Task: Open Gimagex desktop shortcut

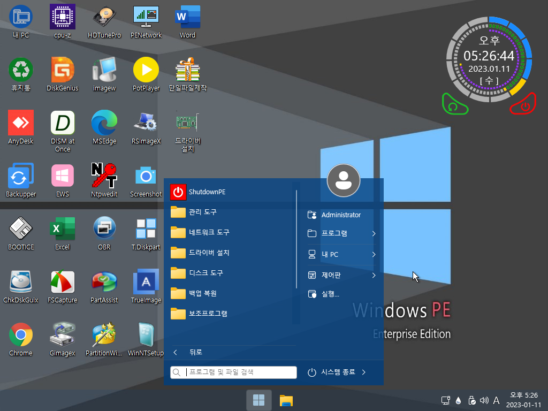Action: [x=62, y=339]
